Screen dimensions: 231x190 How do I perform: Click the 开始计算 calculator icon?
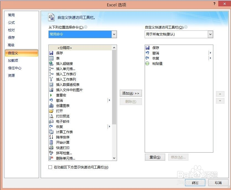point(51,142)
